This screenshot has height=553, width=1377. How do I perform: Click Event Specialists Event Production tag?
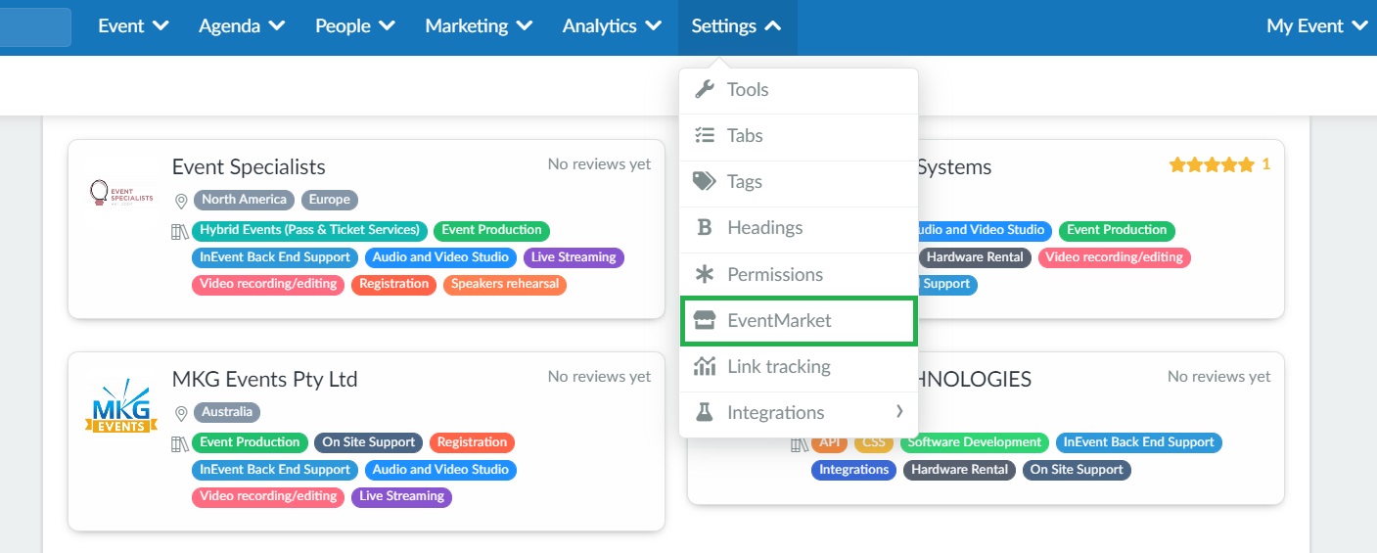(491, 230)
